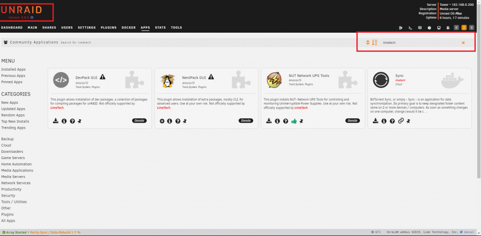Click the manual link in footer

pos(469,232)
